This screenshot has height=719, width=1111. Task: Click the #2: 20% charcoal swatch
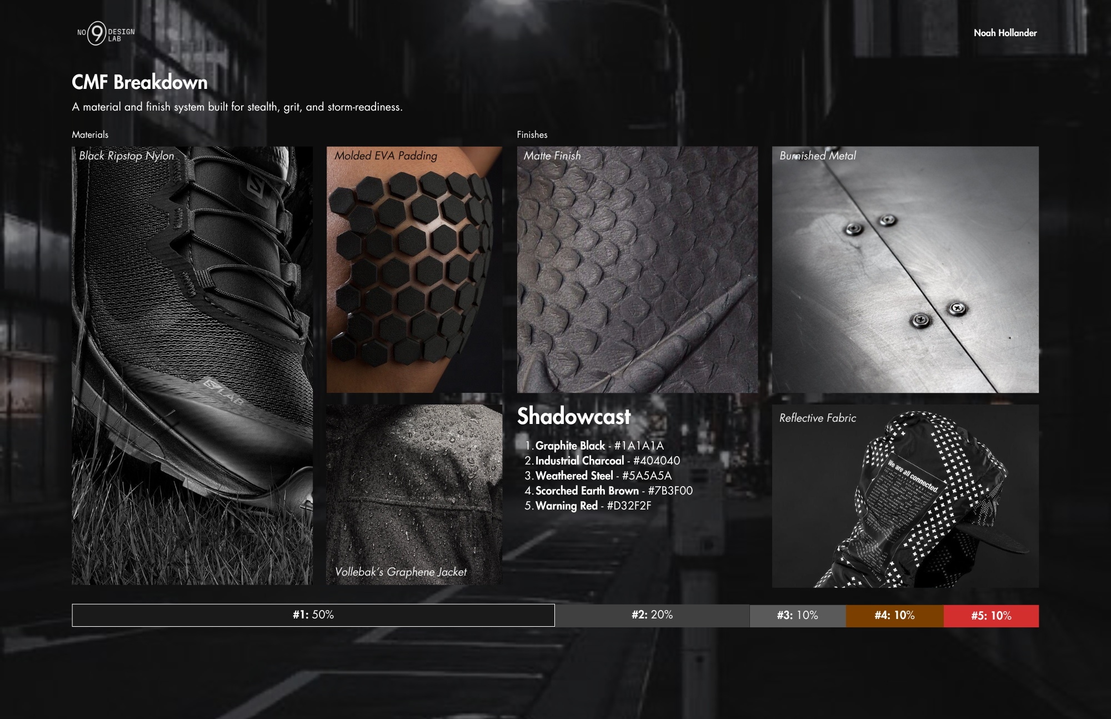pos(652,615)
